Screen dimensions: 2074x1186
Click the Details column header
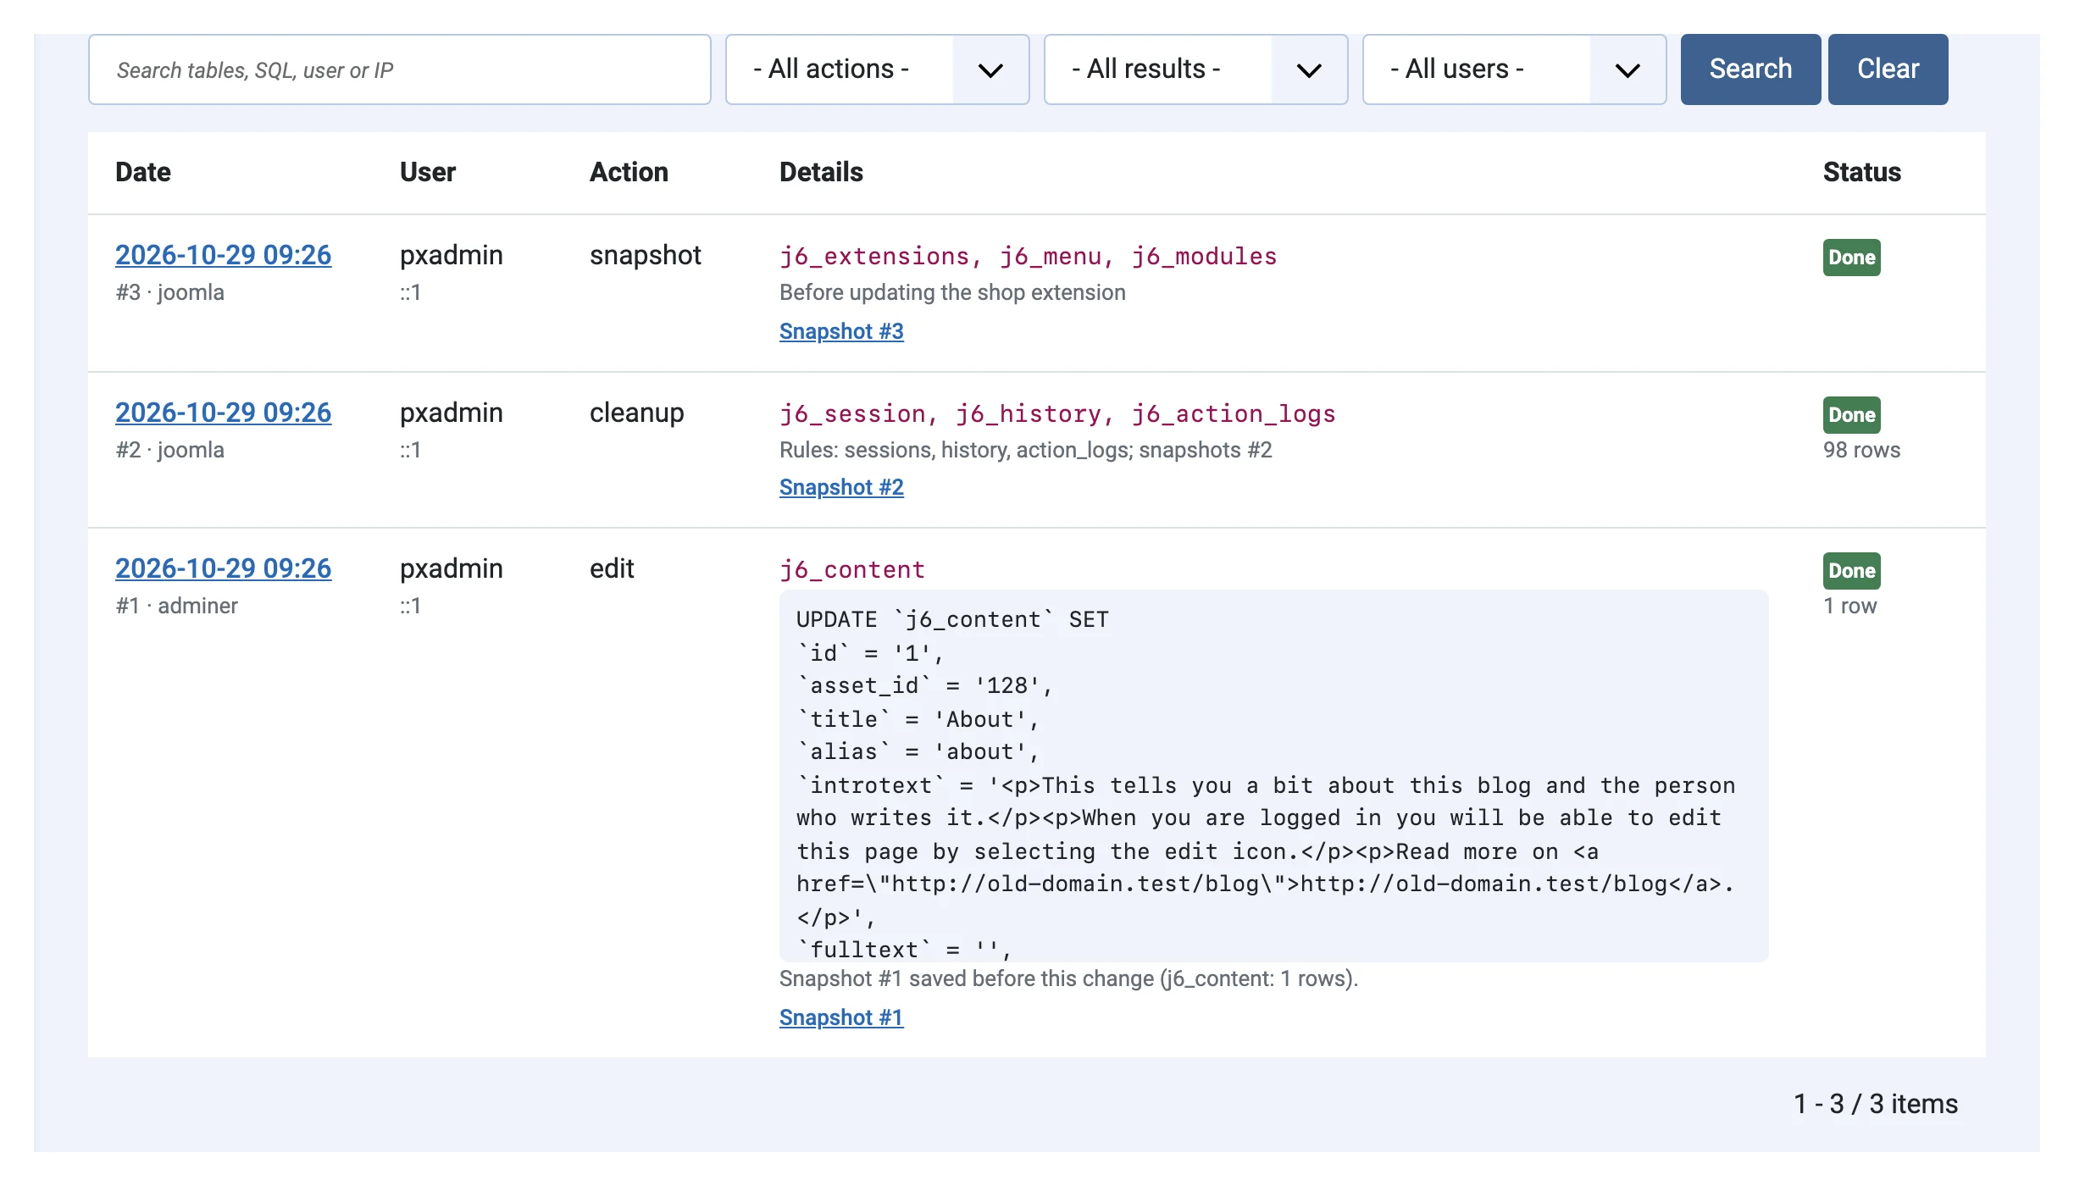[821, 172]
